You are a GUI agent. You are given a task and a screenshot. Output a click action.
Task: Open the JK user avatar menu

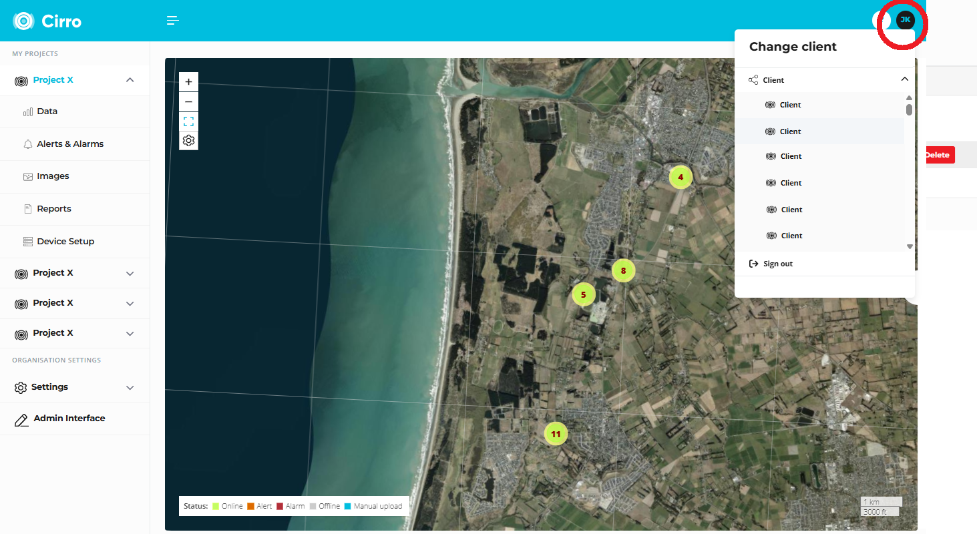905,20
